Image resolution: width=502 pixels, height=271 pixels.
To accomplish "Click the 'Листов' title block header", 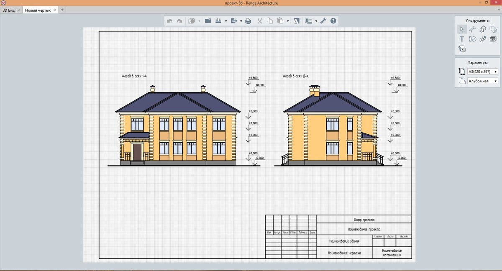I will [404, 237].
